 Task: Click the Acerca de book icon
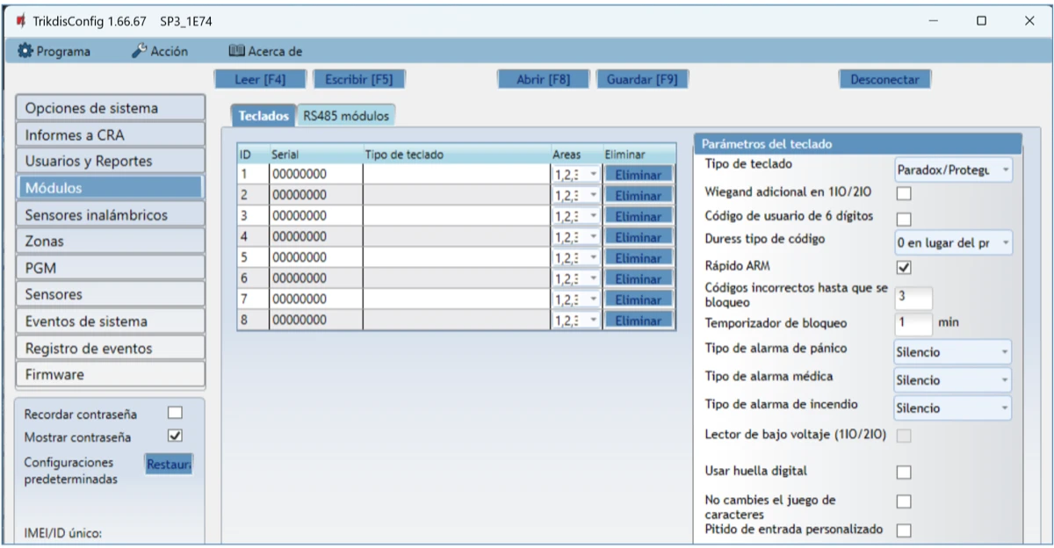[236, 52]
